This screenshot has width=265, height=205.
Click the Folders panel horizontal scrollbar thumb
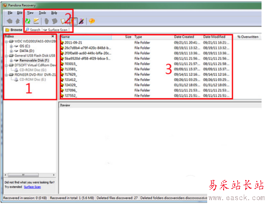point(23,175)
